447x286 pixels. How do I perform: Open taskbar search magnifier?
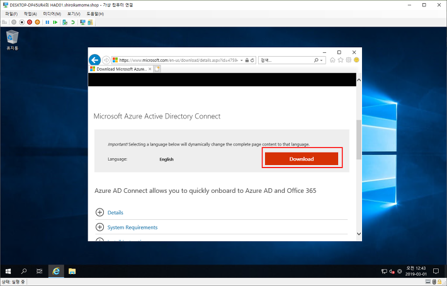click(24, 271)
